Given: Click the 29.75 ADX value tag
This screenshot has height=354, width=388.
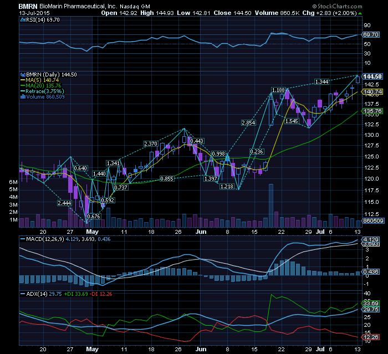Looking at the screenshot, I should (370, 310).
